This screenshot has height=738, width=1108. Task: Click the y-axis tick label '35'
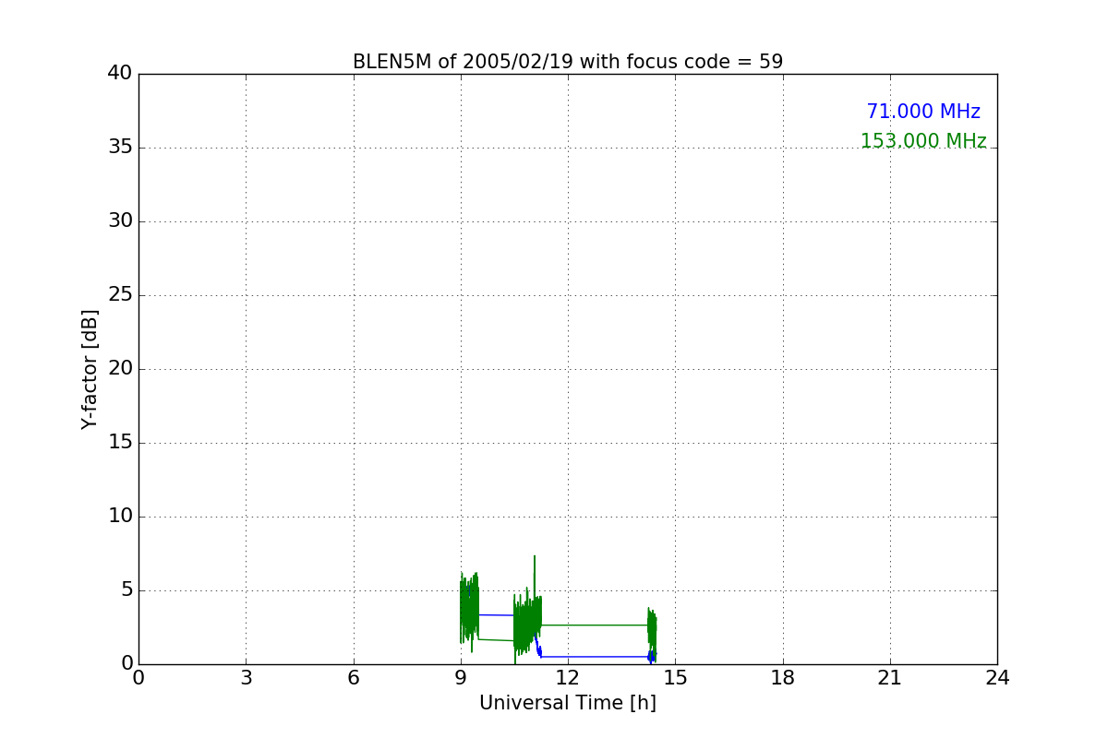pos(120,148)
